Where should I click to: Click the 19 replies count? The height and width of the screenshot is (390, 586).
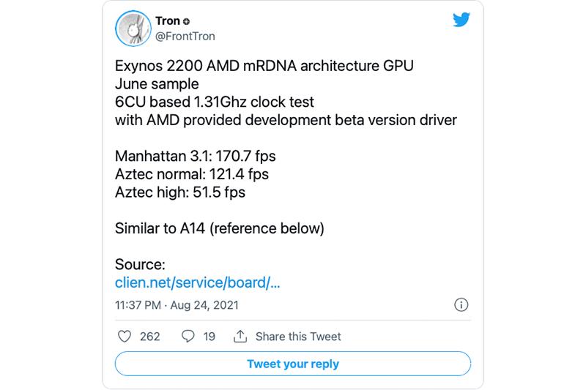tap(209, 337)
